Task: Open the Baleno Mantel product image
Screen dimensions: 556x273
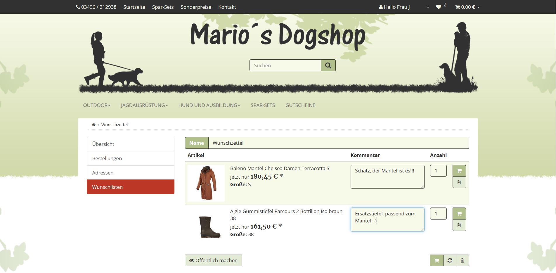Action: 206,183
